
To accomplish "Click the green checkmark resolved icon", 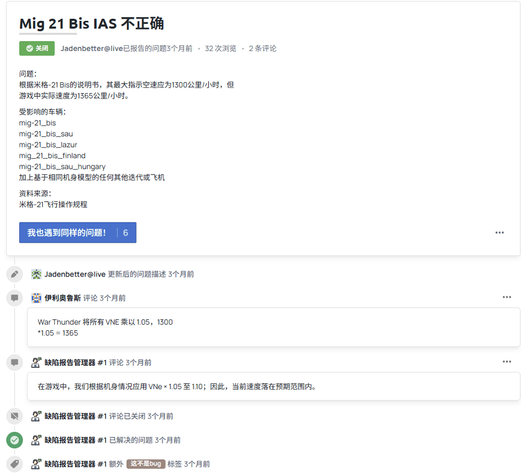I will coord(15,440).
